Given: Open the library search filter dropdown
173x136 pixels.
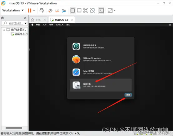Looking at the screenshot, I should coord(26,23).
